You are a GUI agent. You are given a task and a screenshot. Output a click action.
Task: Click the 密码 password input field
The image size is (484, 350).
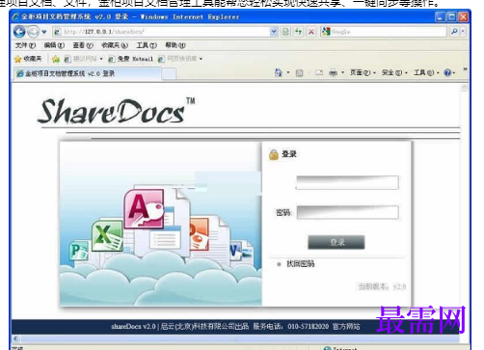click(x=347, y=212)
